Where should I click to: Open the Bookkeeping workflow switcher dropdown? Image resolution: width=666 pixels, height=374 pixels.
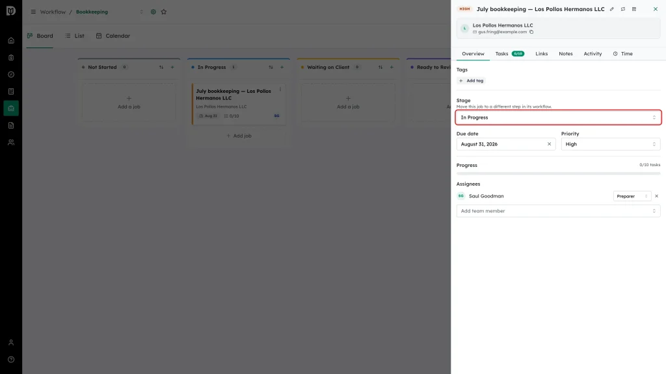pos(141,12)
